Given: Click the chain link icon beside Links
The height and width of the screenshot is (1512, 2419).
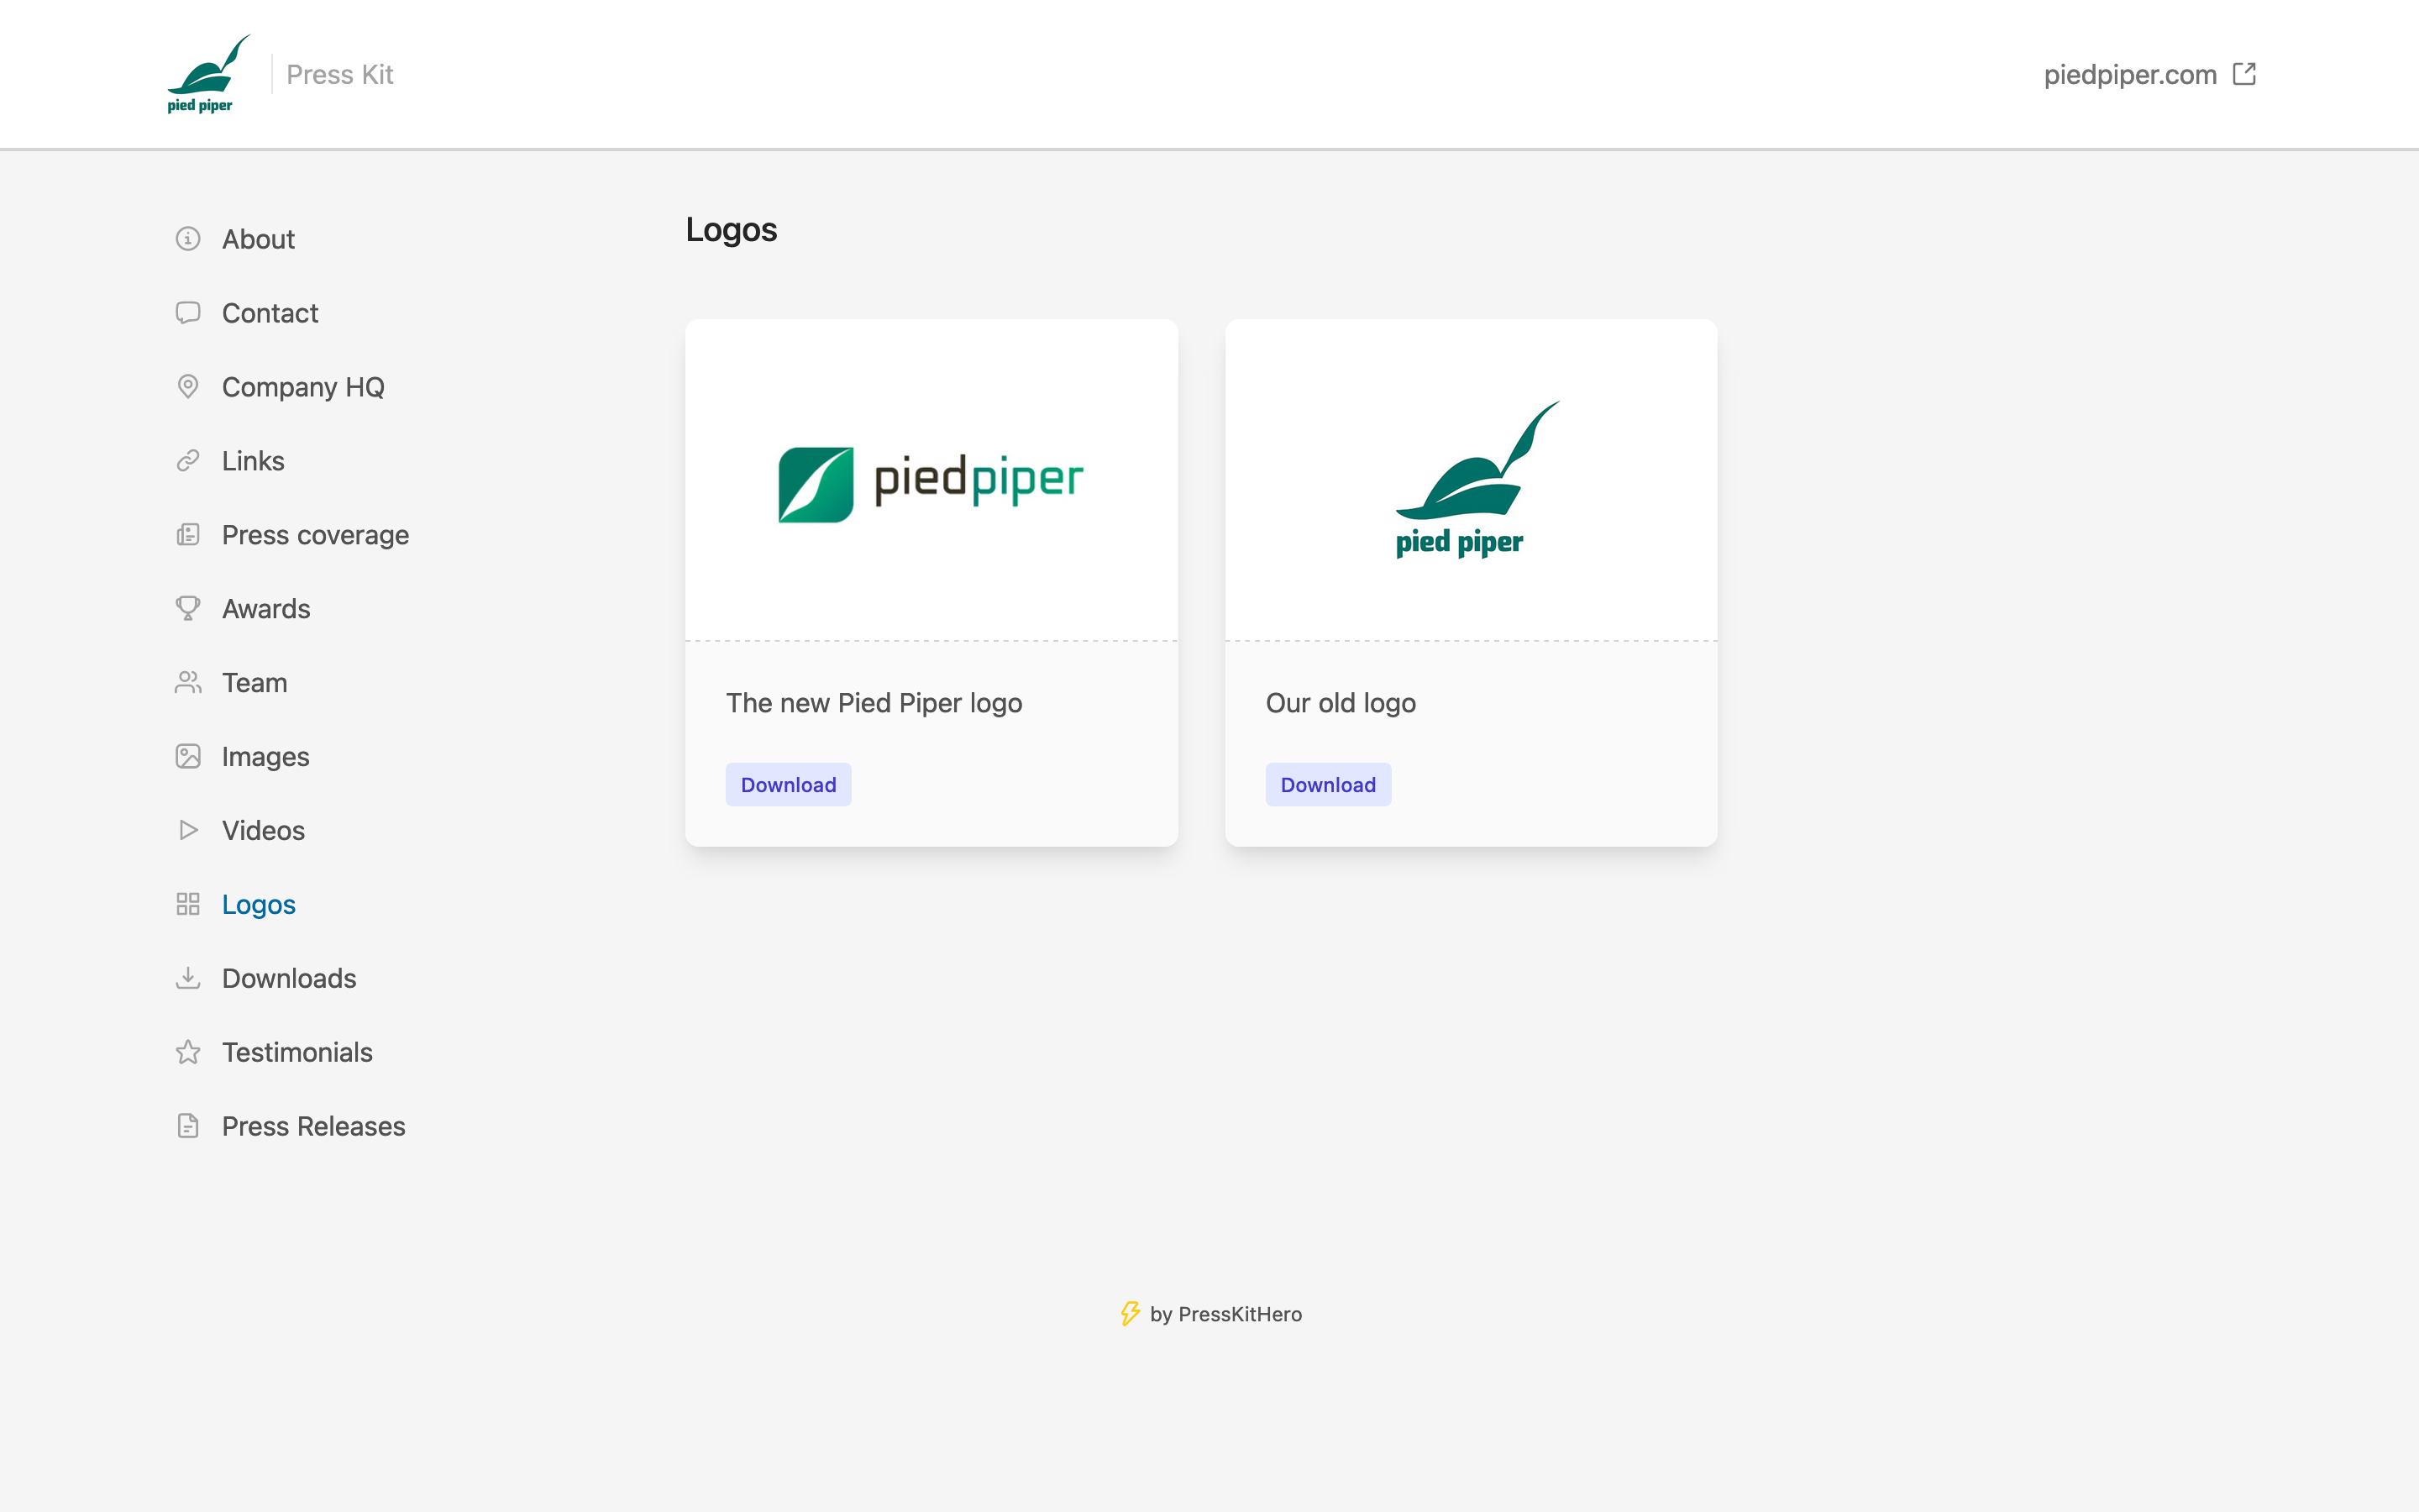Looking at the screenshot, I should [x=188, y=461].
